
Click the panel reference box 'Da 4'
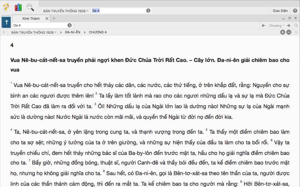pyautogui.click(x=40, y=25)
